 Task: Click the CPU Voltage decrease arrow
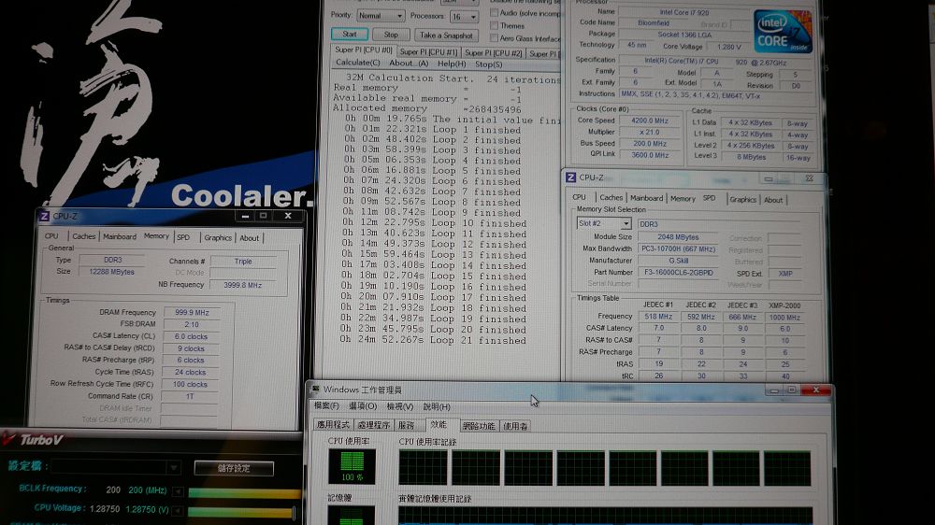point(178,511)
